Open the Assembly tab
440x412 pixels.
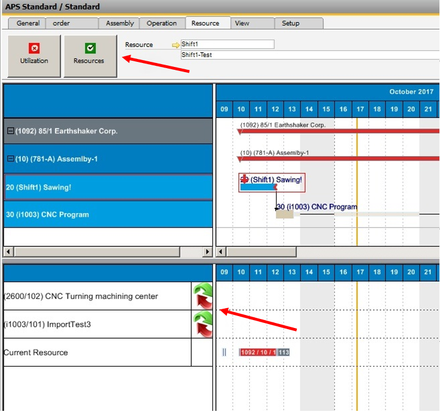(120, 23)
